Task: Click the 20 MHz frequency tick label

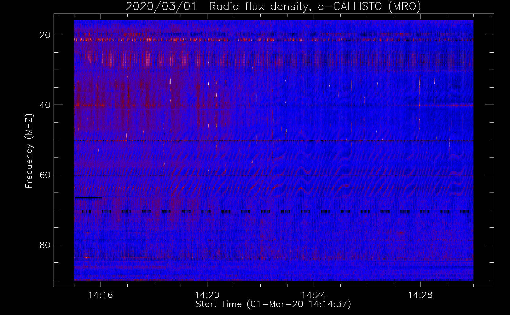Action: [45, 35]
